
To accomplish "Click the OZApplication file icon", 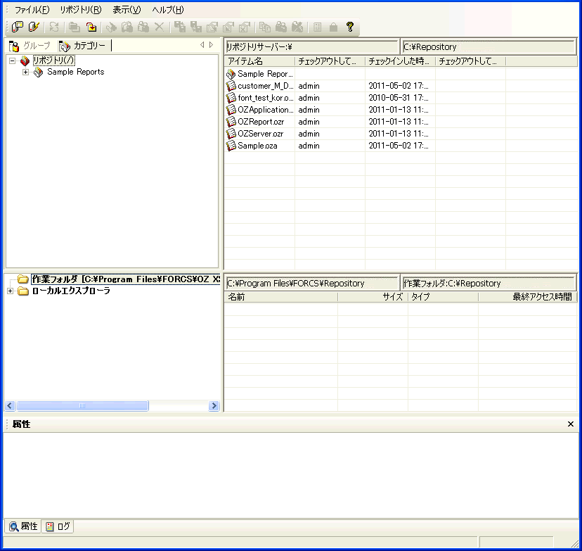I will pos(231,110).
